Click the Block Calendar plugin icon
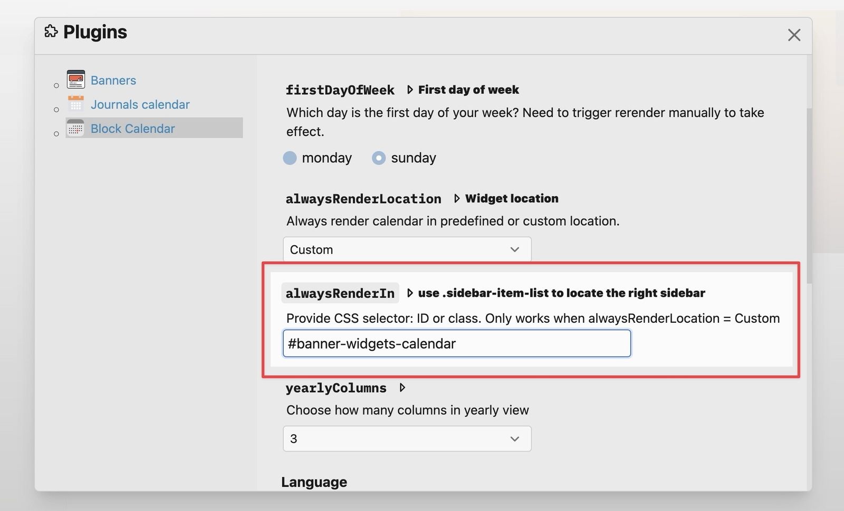844x511 pixels. click(x=75, y=128)
